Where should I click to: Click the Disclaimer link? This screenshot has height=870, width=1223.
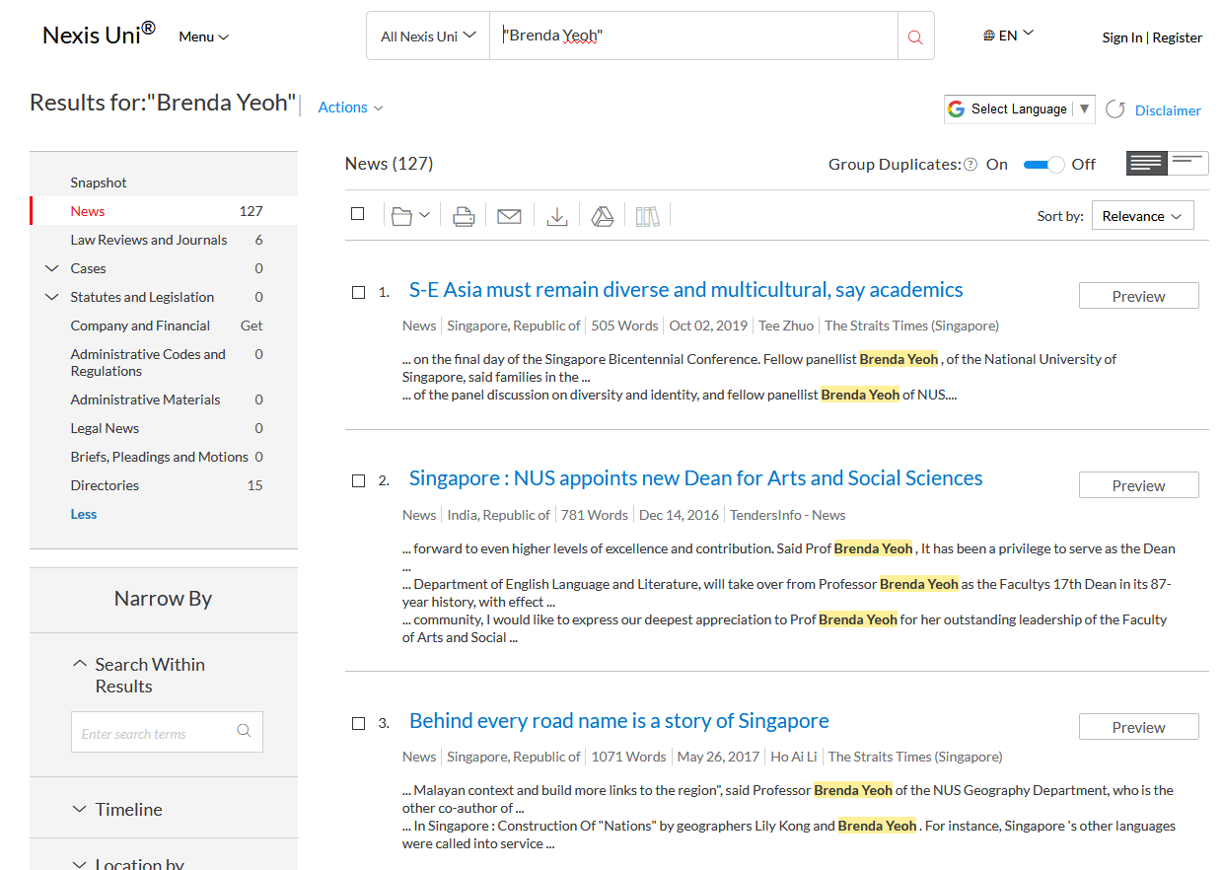tap(1168, 110)
